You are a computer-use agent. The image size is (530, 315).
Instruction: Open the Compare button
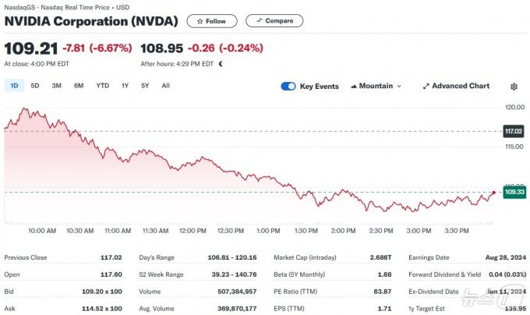[x=274, y=20]
